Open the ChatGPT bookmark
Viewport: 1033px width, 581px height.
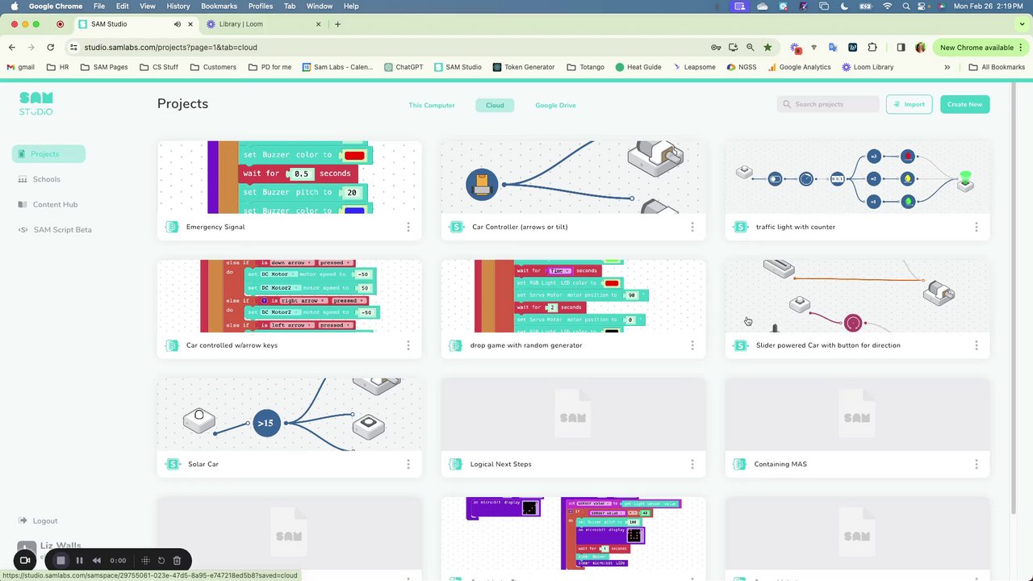tap(404, 67)
